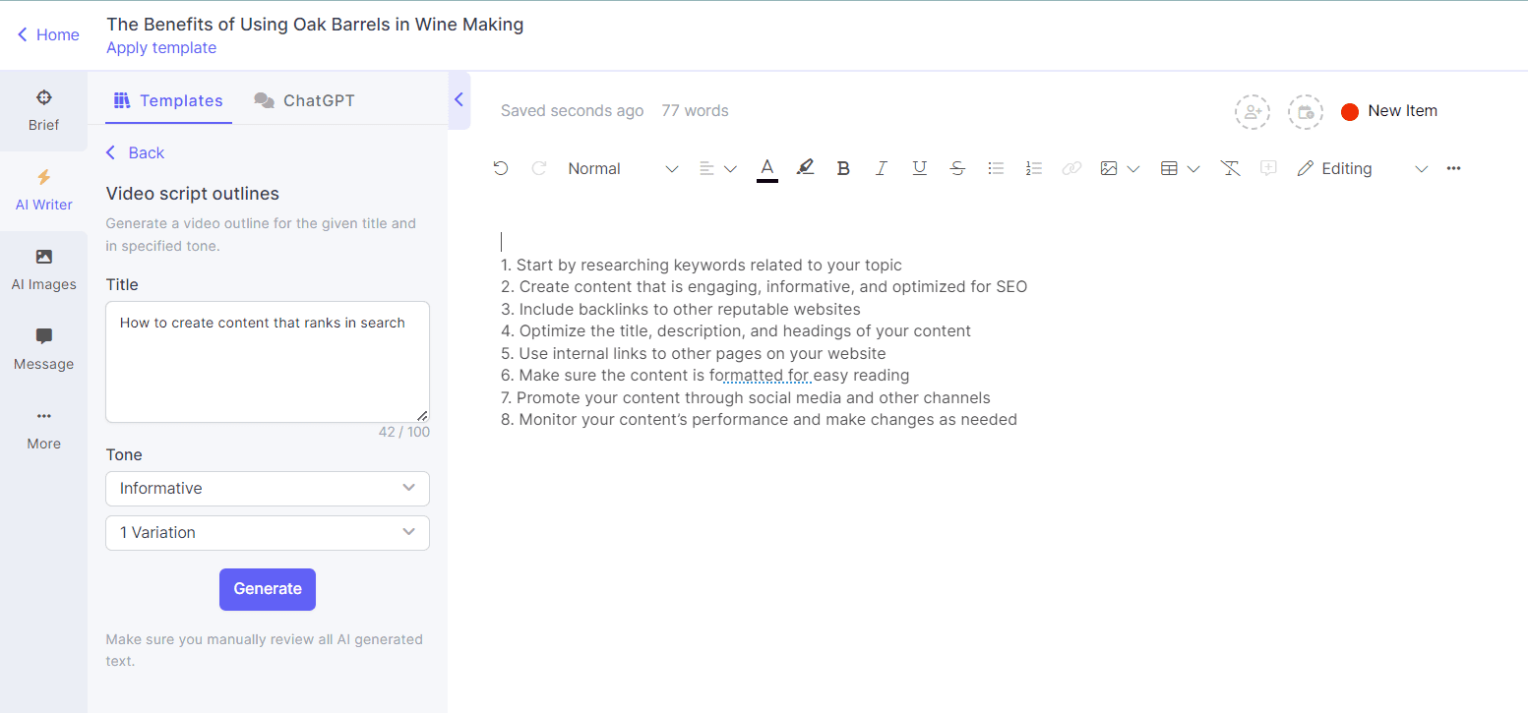Go back to Home
1528x713 pixels.
click(48, 34)
